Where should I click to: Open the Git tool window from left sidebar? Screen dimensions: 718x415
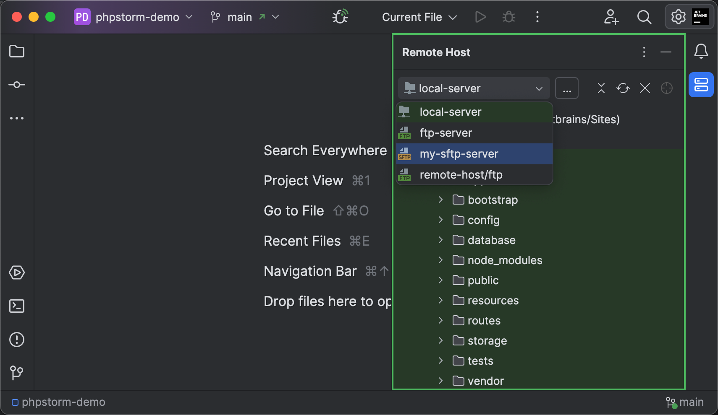(x=17, y=373)
